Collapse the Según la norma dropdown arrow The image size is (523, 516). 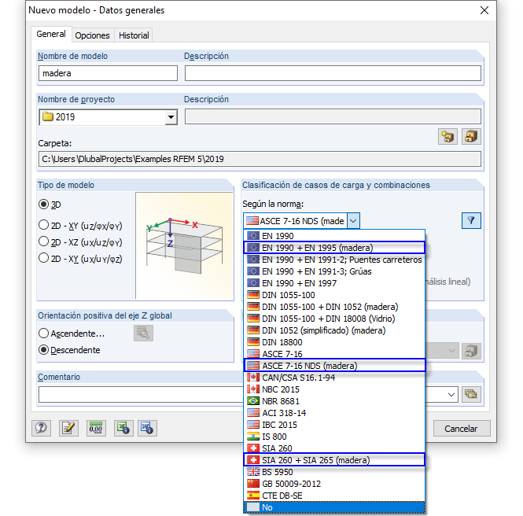click(353, 221)
